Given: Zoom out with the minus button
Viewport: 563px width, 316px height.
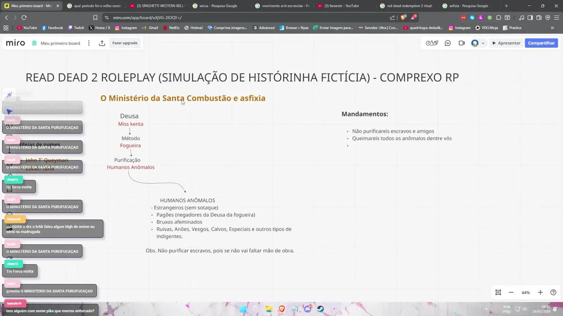Looking at the screenshot, I should 511,292.
